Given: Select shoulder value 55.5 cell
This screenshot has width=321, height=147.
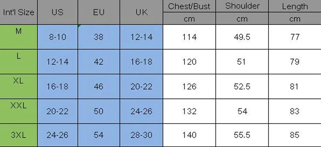Looking at the screenshot, I should (242, 135).
